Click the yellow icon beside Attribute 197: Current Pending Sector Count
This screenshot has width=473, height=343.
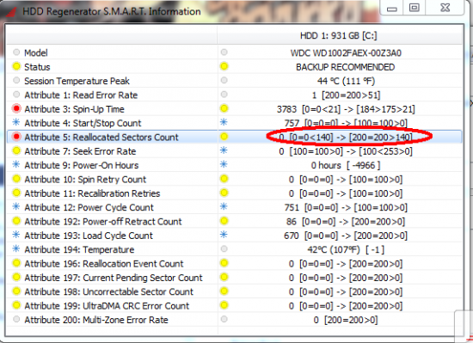click(16, 277)
